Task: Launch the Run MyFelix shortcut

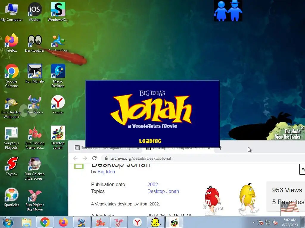Action: [35, 74]
